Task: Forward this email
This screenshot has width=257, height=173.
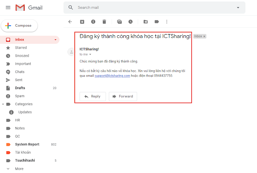Action: pyautogui.click(x=123, y=96)
